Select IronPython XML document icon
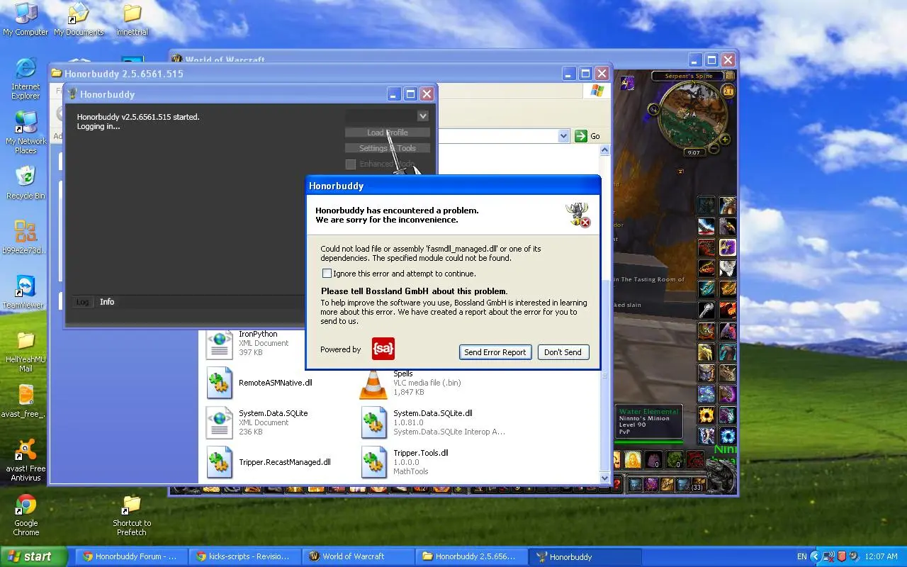Viewport: 907px width, 567px height. [220, 343]
